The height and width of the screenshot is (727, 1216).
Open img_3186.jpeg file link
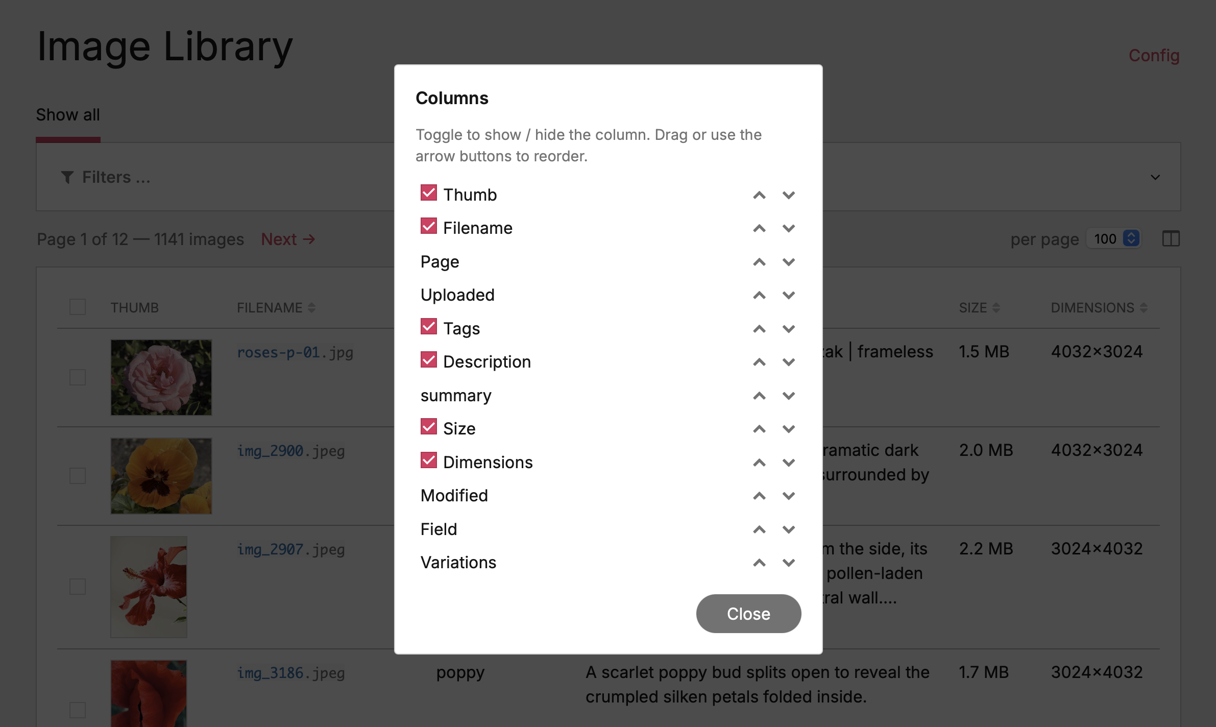[291, 673]
